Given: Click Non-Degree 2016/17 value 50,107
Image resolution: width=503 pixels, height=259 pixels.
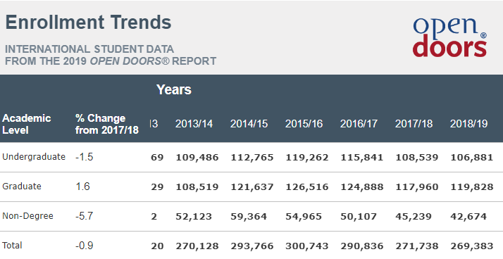Looking at the screenshot, I should [359, 217].
